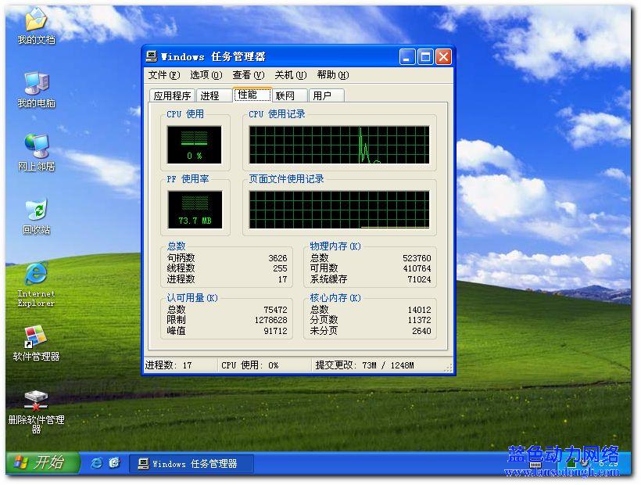This screenshot has height=485, width=641.
Task: Click the status bar entry 提交更改: 73M / 1248M
Action: [364, 365]
